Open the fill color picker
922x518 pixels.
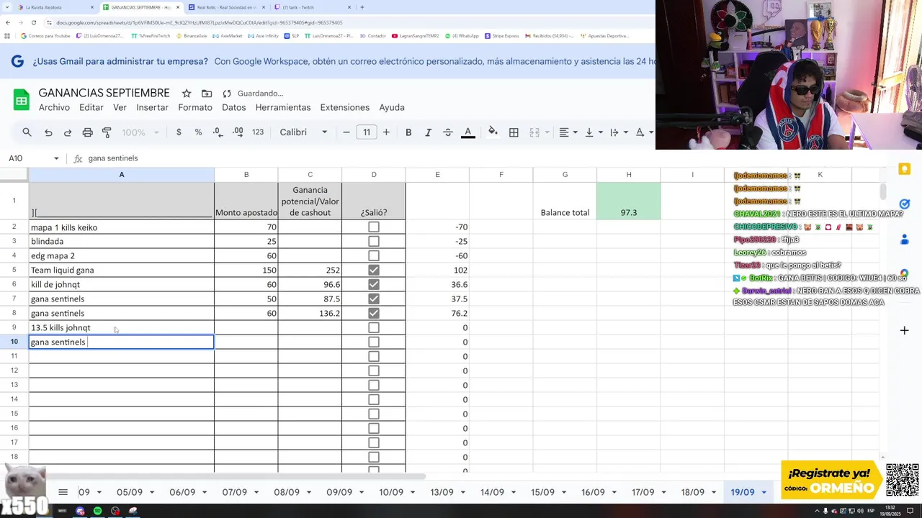pos(493,132)
